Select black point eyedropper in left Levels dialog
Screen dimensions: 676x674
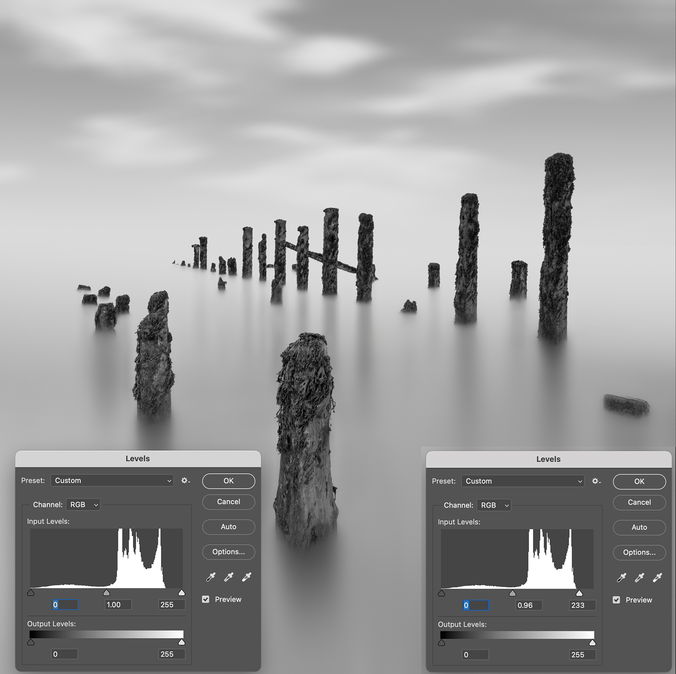[x=211, y=577]
